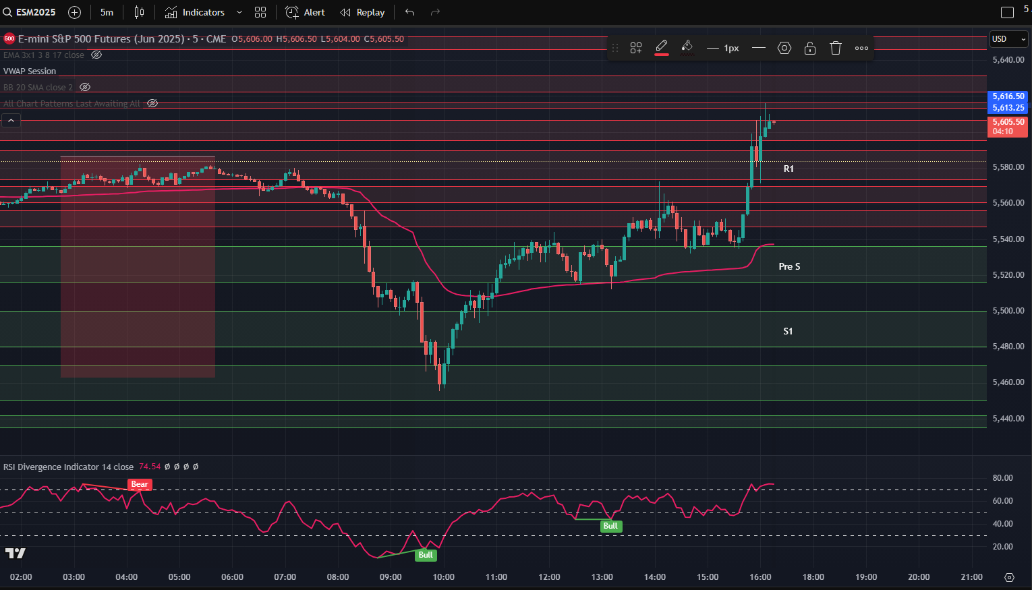Viewport: 1032px width, 590px height.
Task: Click the blue 5,613.25 price label
Action: click(x=1008, y=108)
